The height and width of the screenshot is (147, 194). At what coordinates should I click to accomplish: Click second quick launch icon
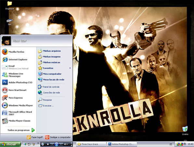click(29, 144)
